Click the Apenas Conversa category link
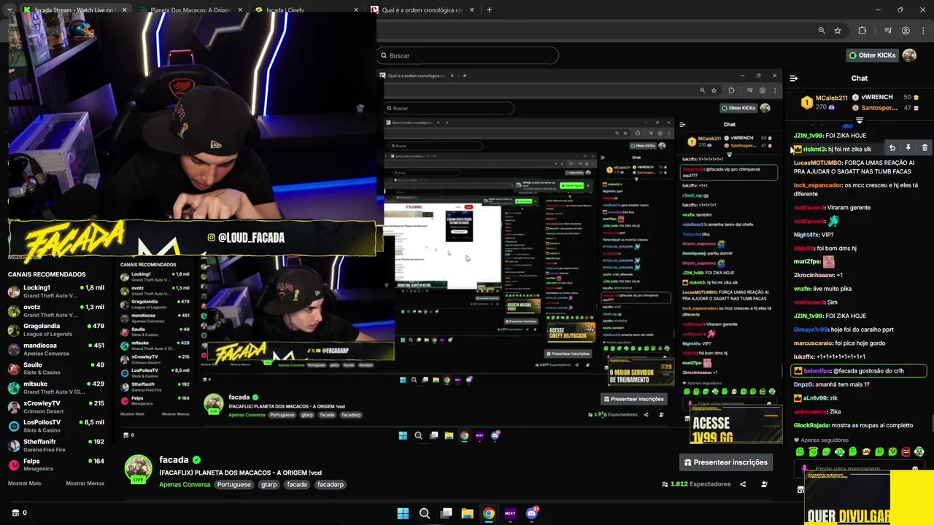 [x=185, y=484]
